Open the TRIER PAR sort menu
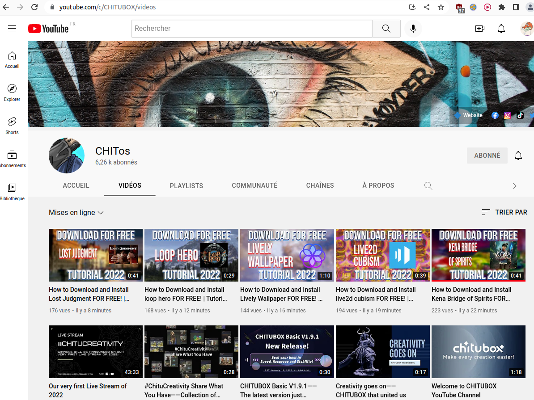The height and width of the screenshot is (400, 534). click(504, 212)
